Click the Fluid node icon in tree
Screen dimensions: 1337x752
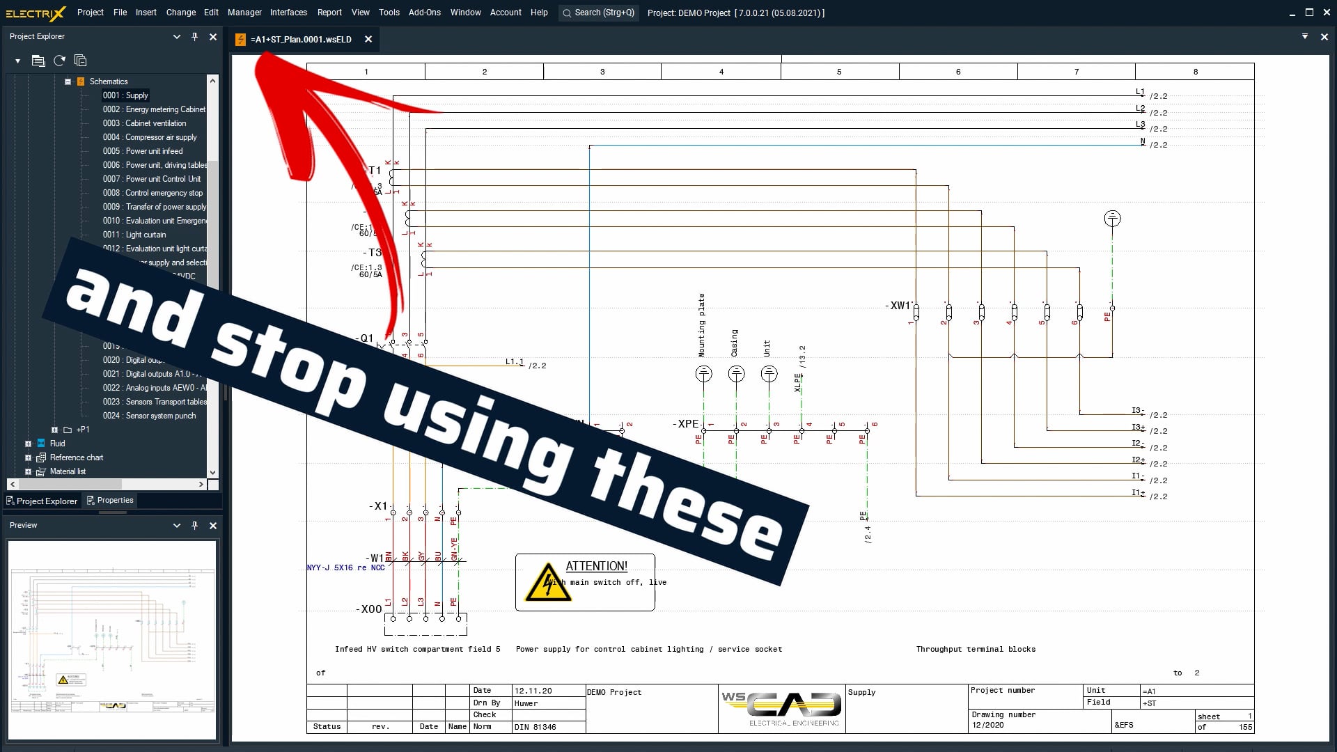coord(41,444)
